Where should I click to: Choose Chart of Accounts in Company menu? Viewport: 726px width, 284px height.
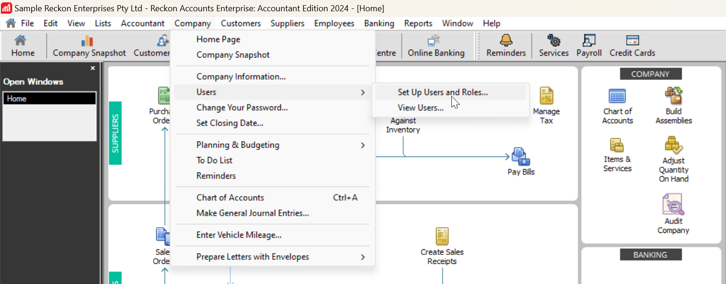point(272,197)
